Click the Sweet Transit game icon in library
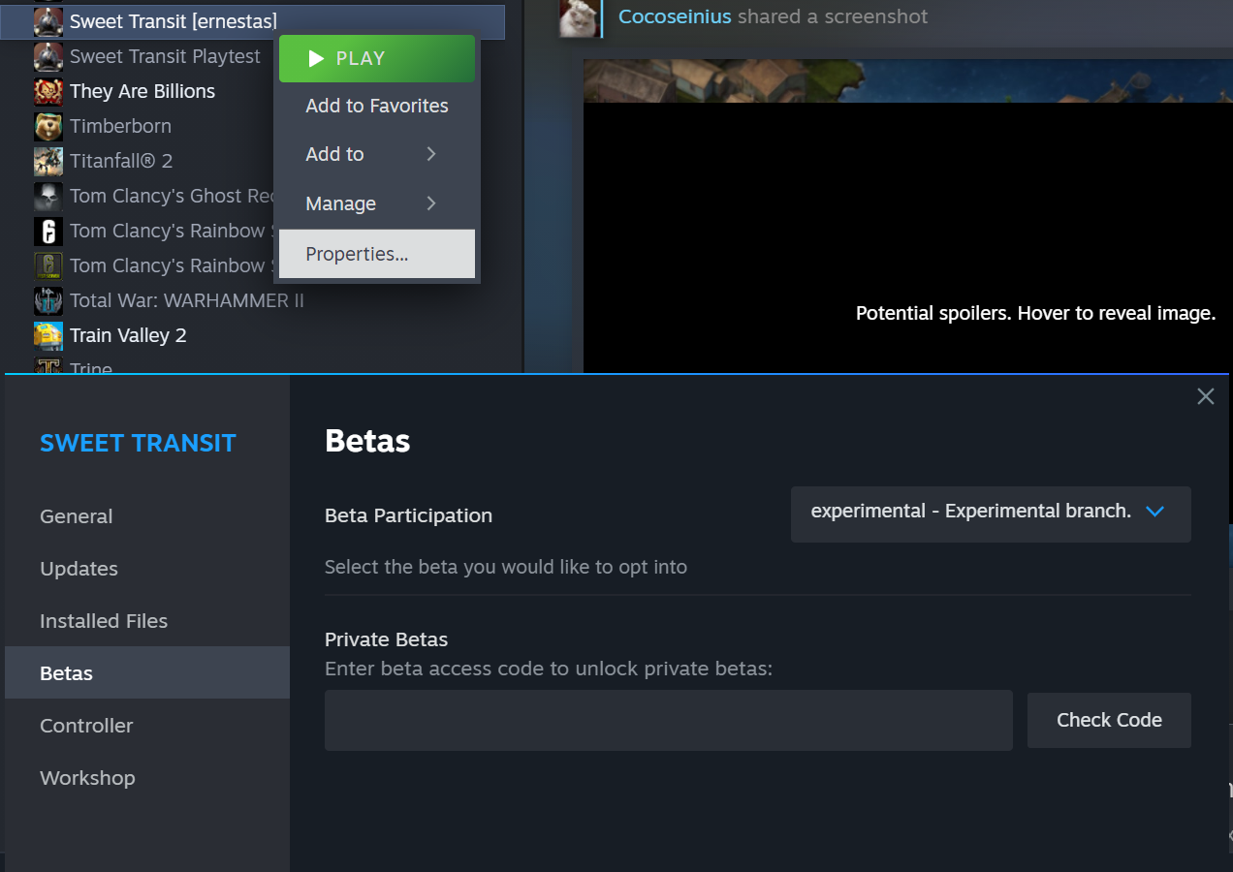Screen dimensions: 1233x872 coord(48,21)
